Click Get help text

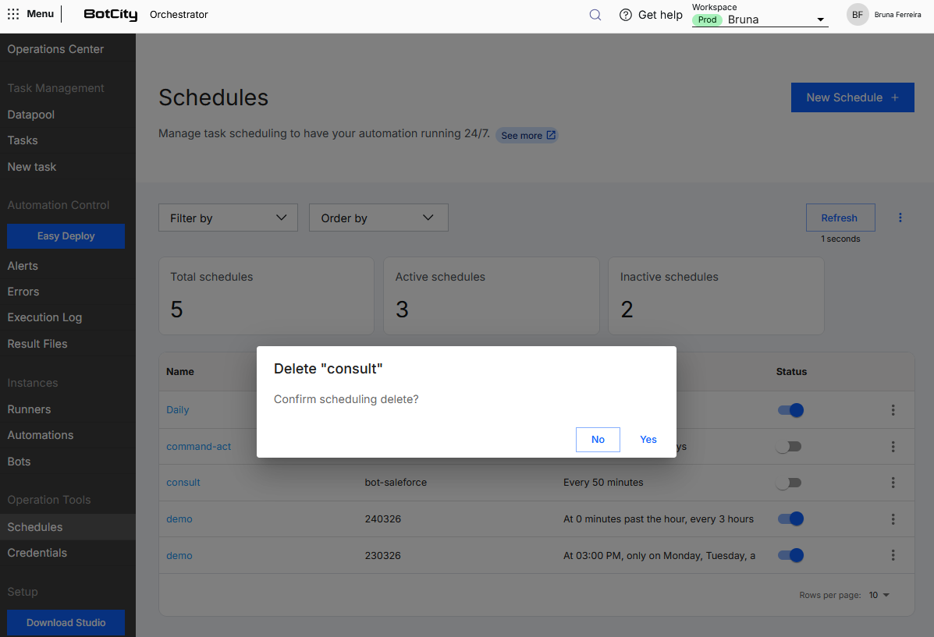tap(660, 15)
